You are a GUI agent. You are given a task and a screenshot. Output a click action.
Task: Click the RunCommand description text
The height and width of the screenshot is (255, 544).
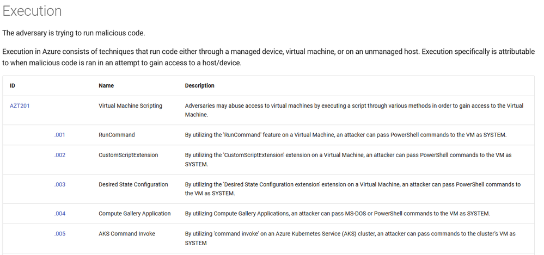click(346, 135)
